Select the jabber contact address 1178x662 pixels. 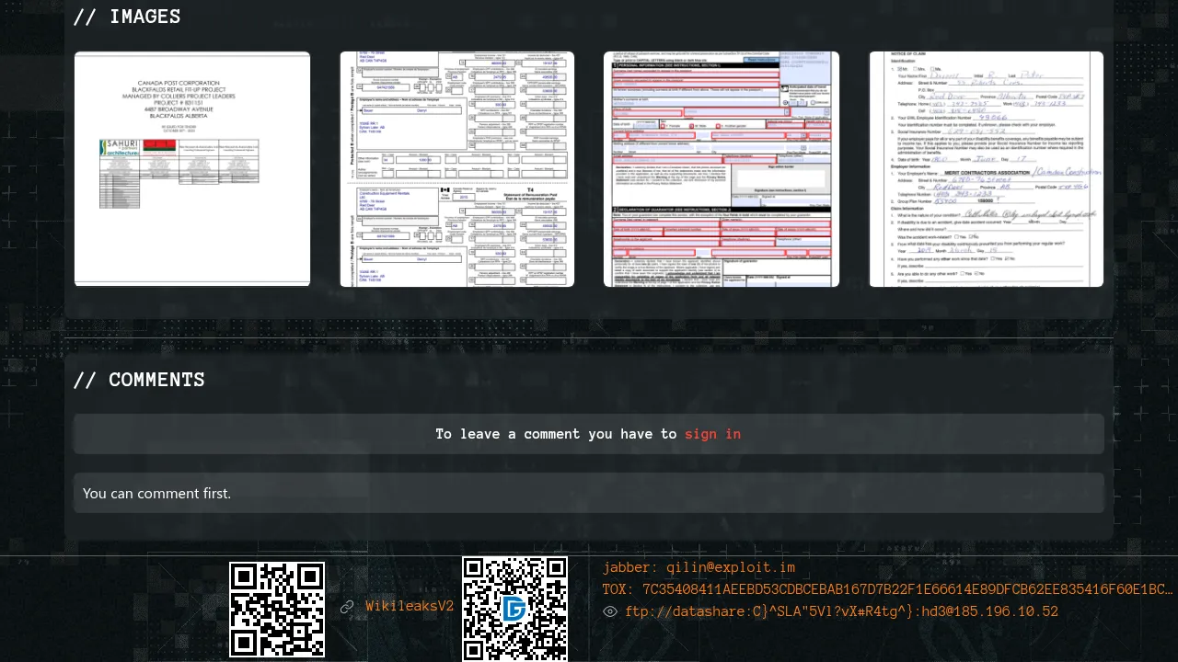pyautogui.click(x=699, y=567)
